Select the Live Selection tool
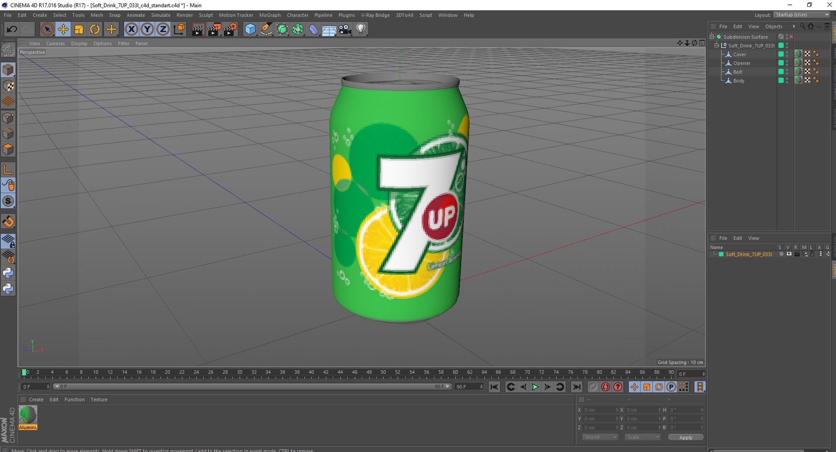This screenshot has height=452, width=836. (x=47, y=29)
